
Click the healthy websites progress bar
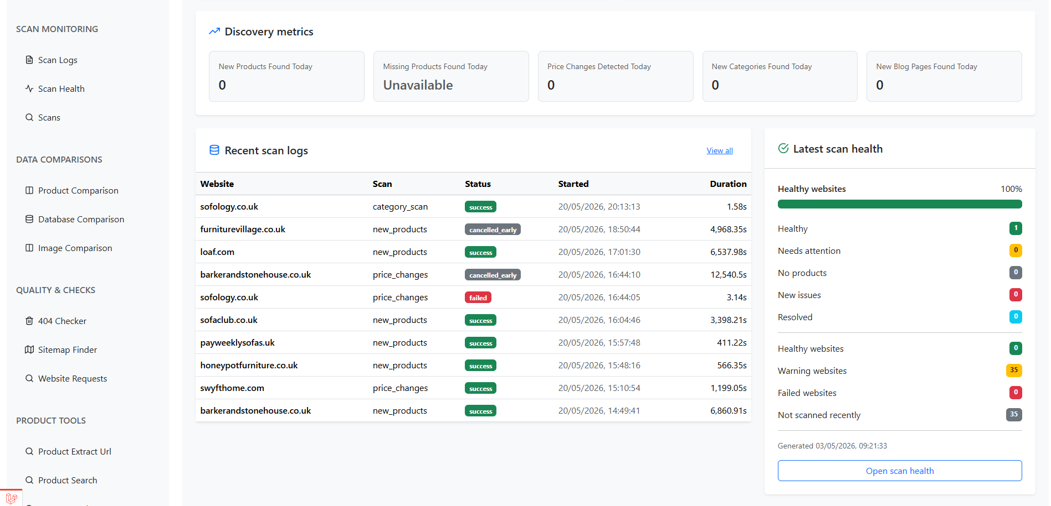pyautogui.click(x=900, y=204)
